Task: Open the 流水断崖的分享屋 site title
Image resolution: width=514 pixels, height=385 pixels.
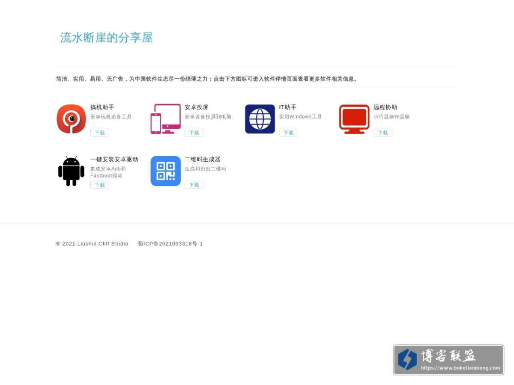Action: coord(106,38)
